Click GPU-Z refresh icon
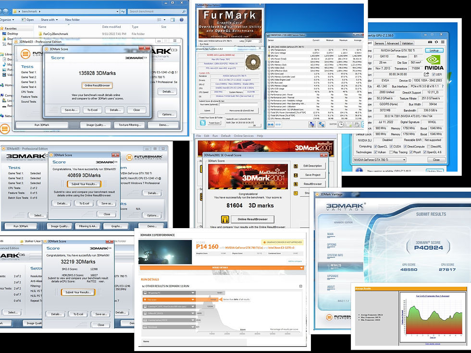 [x=436, y=42]
